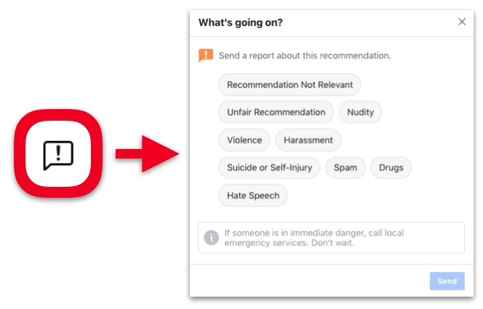483x309 pixels.
Task: Click the report feedback speech bubble icon
Action: pos(58,155)
